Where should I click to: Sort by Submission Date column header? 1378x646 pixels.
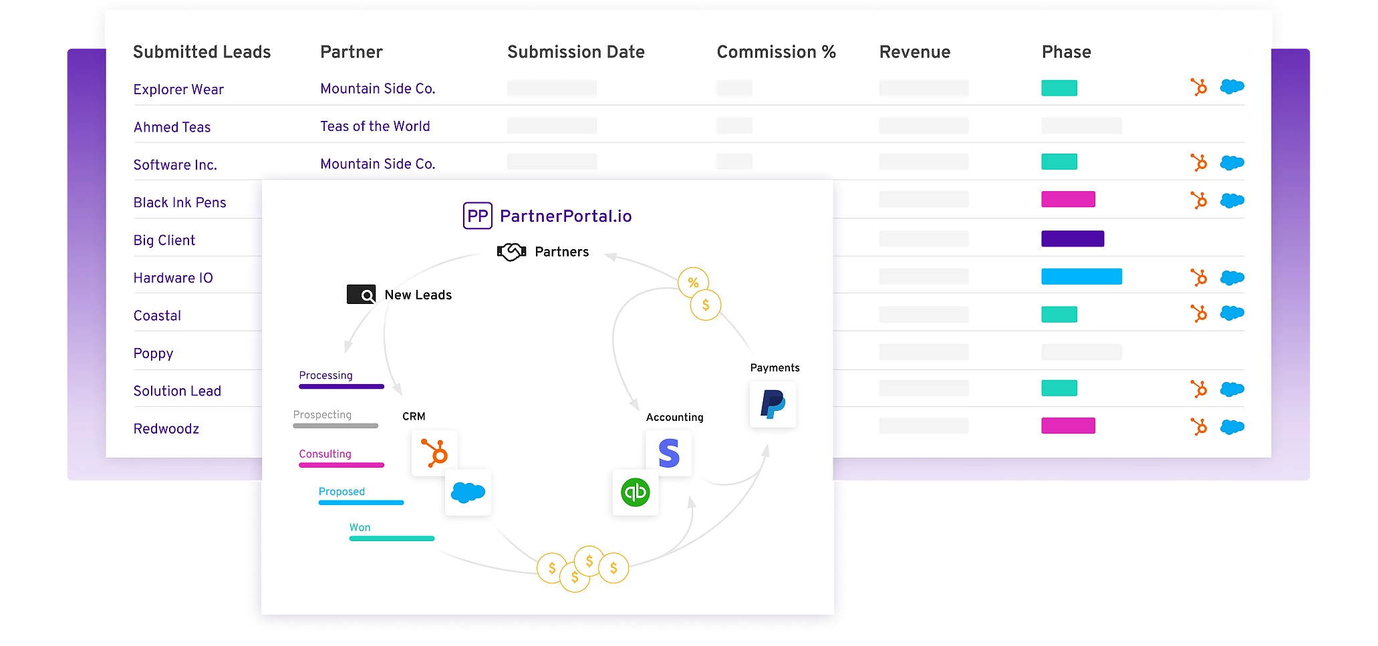tap(576, 52)
